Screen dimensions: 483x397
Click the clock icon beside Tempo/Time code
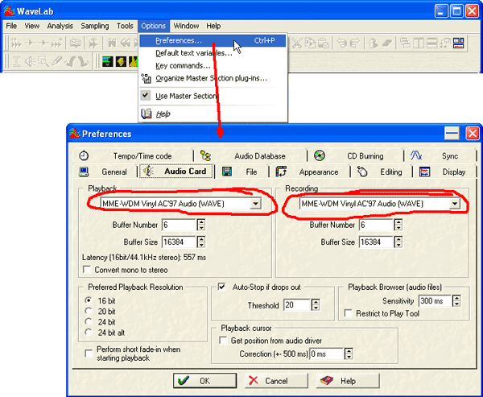85,156
